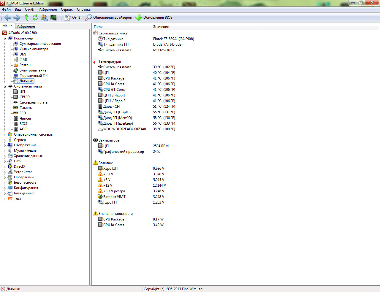
Task: Click the computer icon beside Суммарная информация
Action: [x=16, y=44]
